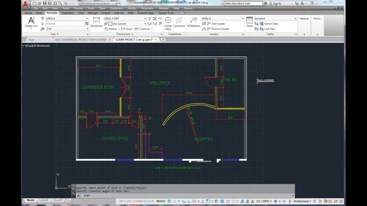Expand the Dimensions panel title
The image size is (367, 206).
[x=124, y=34]
